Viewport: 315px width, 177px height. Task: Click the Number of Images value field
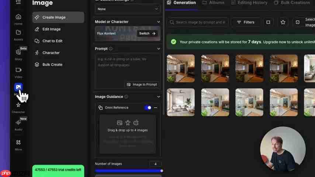pos(155,164)
